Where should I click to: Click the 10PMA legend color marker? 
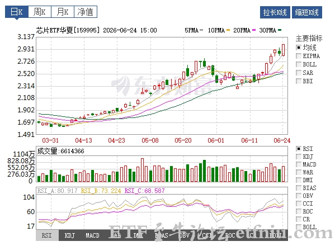pos(228,30)
